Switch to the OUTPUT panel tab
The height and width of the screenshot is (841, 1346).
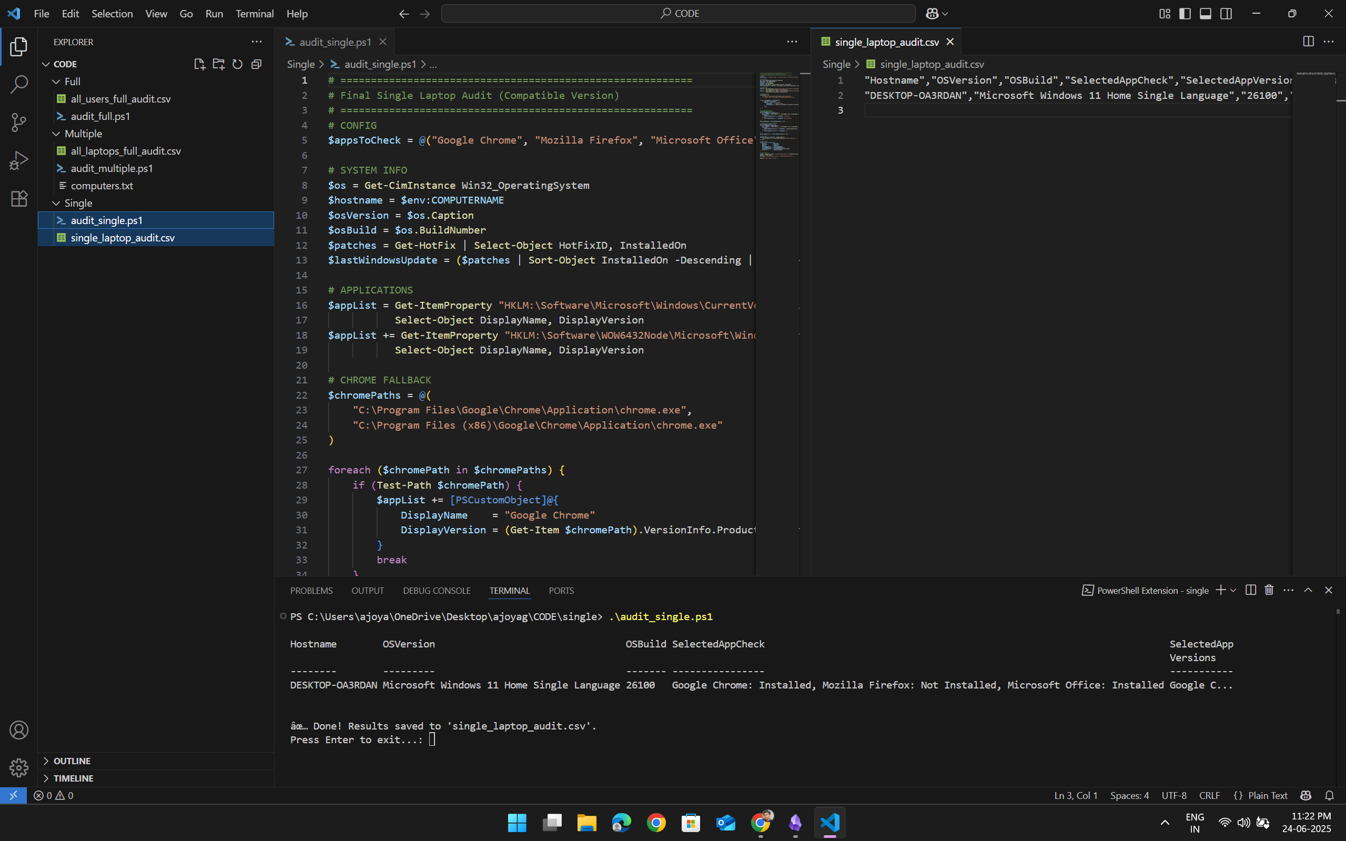[367, 590]
